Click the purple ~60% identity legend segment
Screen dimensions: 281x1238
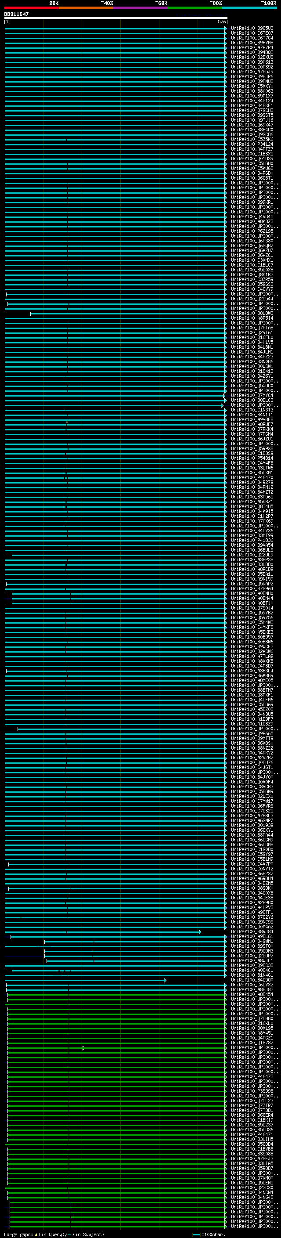click(x=141, y=8)
